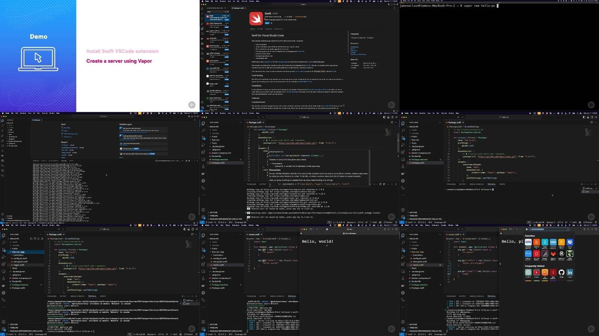This screenshot has height=336, width=599.
Task: Open YouTube icon in Safari Frequently Visited
Action: tap(536, 272)
